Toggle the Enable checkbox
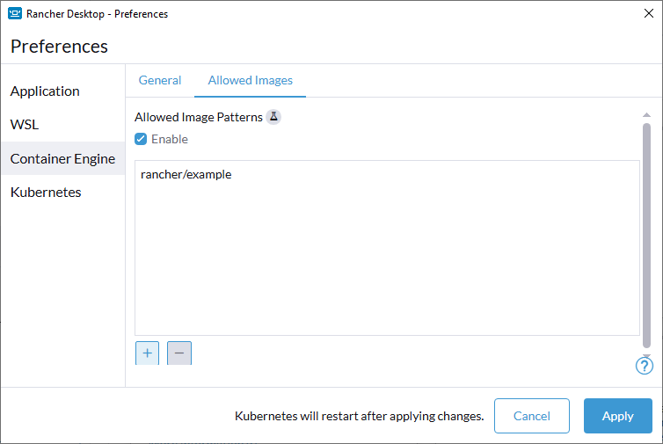The height and width of the screenshot is (444, 663). pyautogui.click(x=141, y=139)
